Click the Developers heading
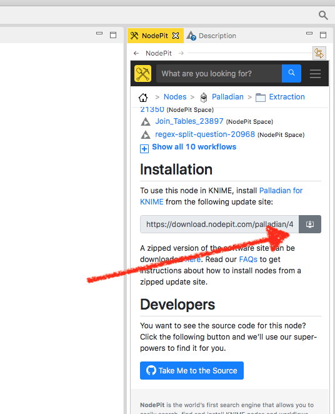Screen dimensions: 335x414 pos(177,305)
